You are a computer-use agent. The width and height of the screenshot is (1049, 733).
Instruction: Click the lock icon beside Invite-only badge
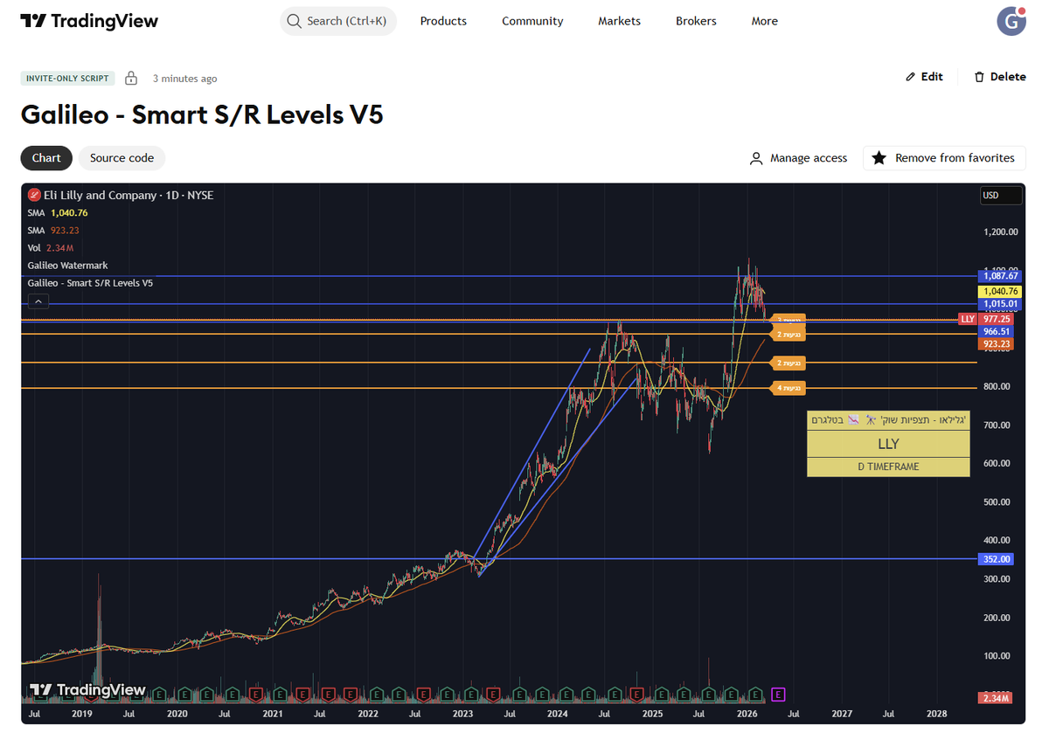point(131,79)
